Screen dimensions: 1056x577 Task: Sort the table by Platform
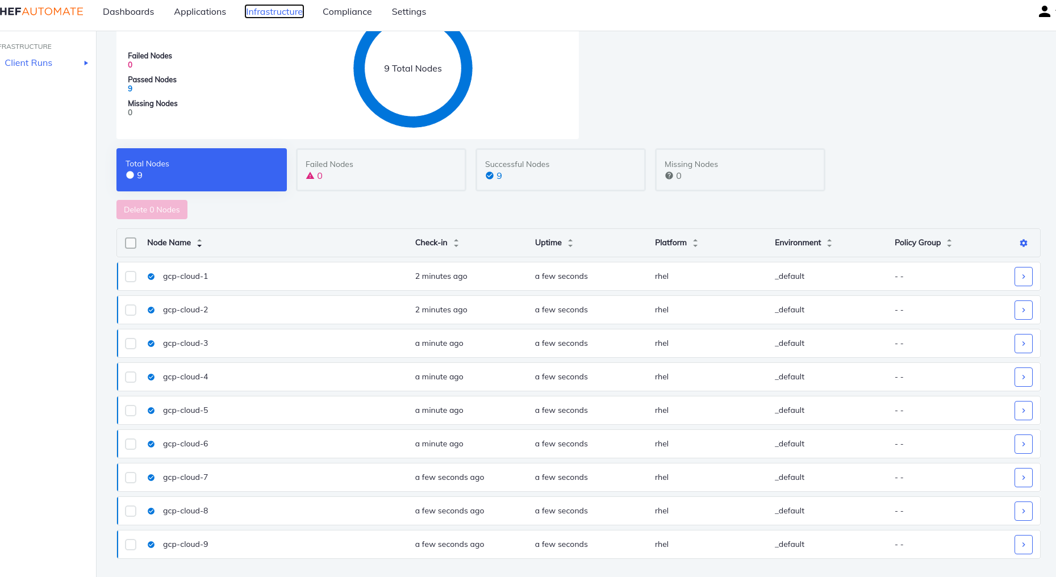(695, 243)
